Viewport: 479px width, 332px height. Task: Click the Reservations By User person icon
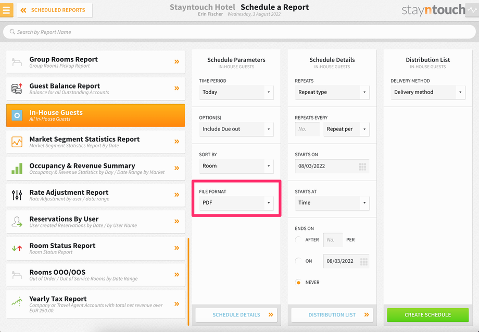17,222
